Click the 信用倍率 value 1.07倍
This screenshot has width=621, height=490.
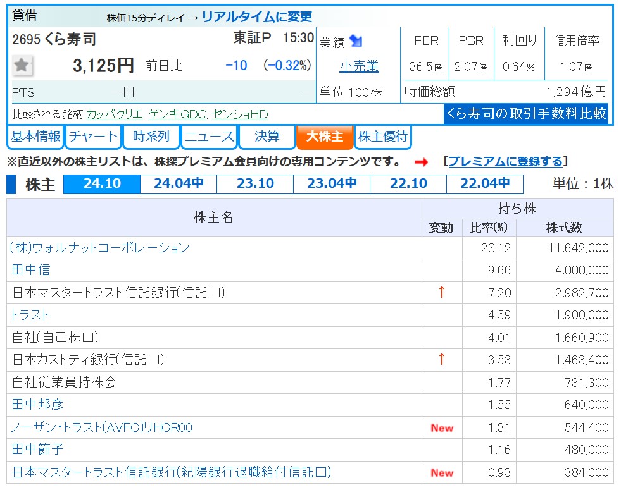(576, 66)
